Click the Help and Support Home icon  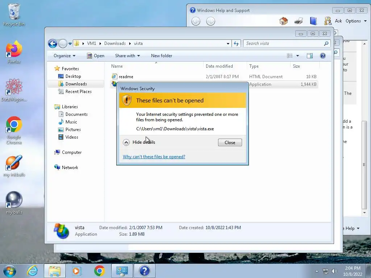283,21
